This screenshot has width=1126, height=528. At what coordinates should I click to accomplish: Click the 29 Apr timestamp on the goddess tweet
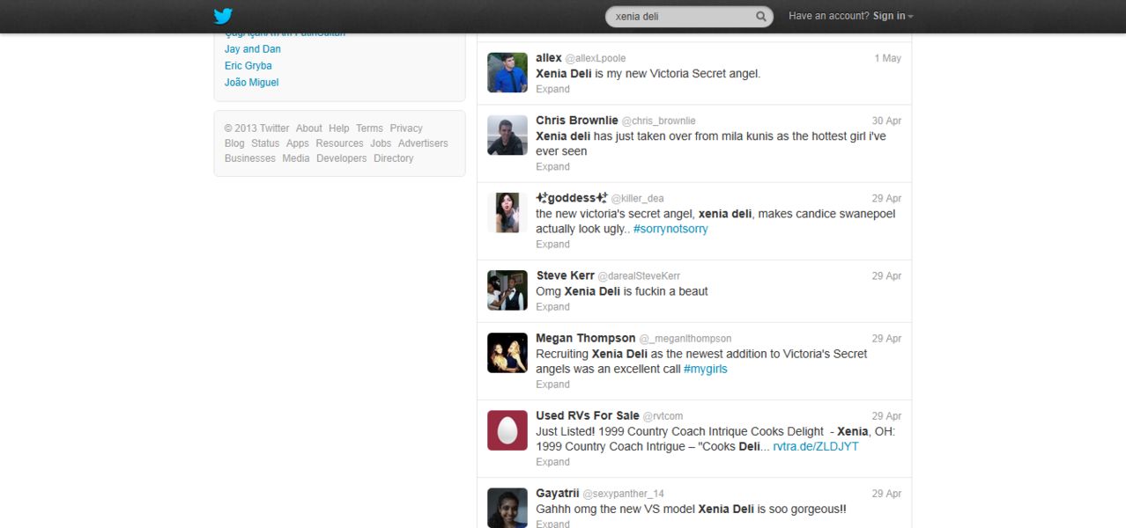pos(886,198)
